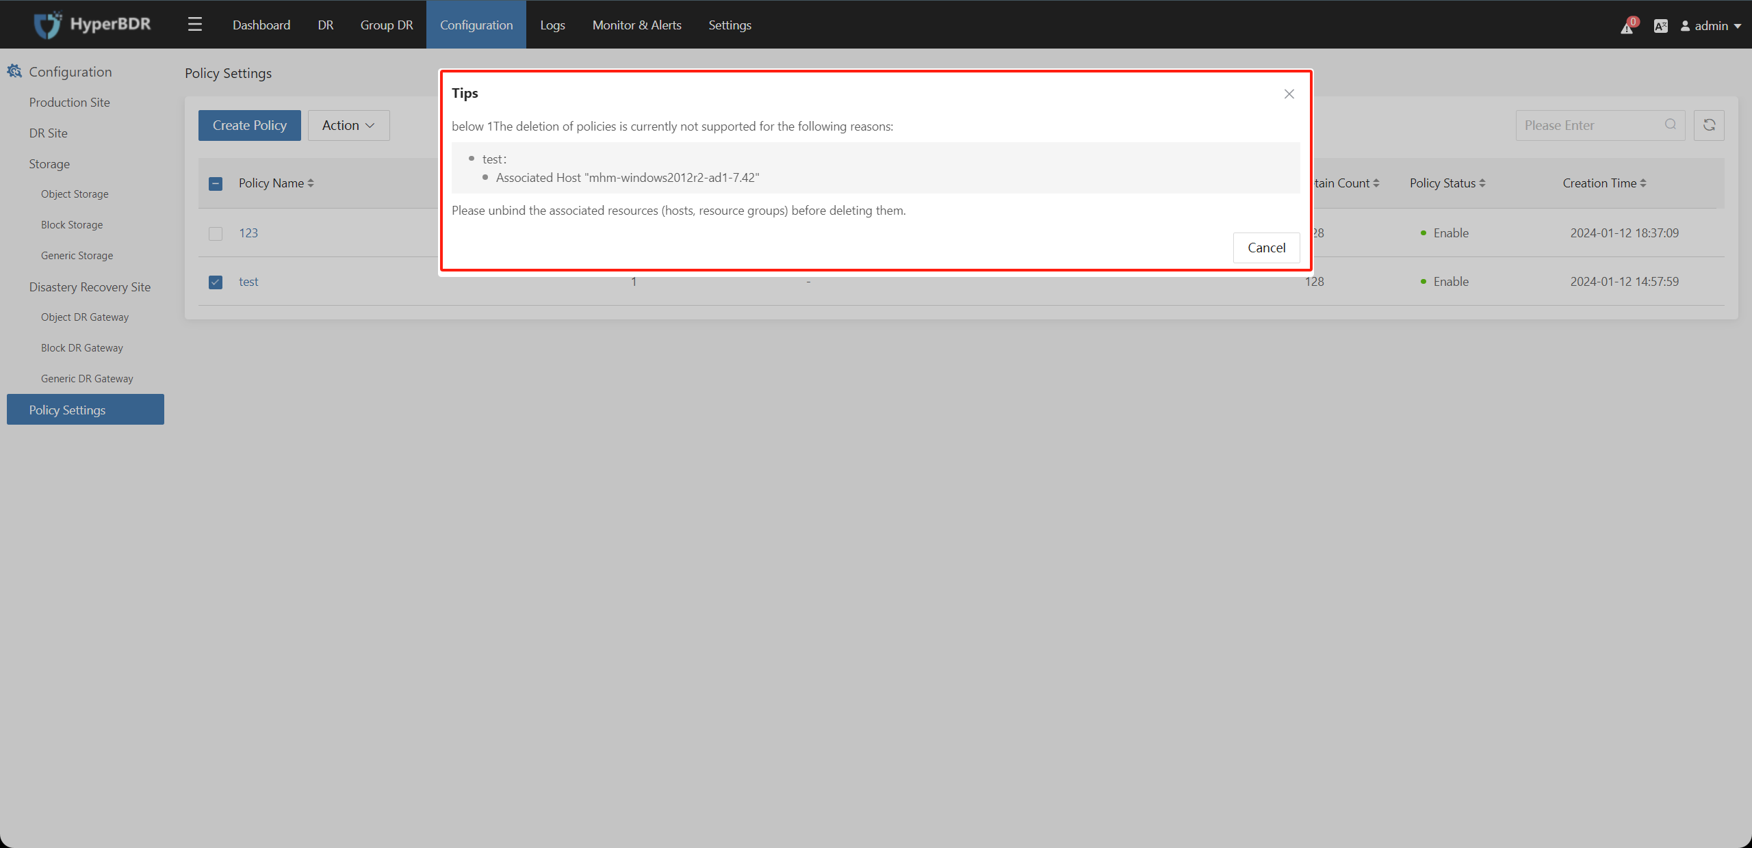The image size is (1752, 848).
Task: Click the Create Policy button
Action: point(249,125)
